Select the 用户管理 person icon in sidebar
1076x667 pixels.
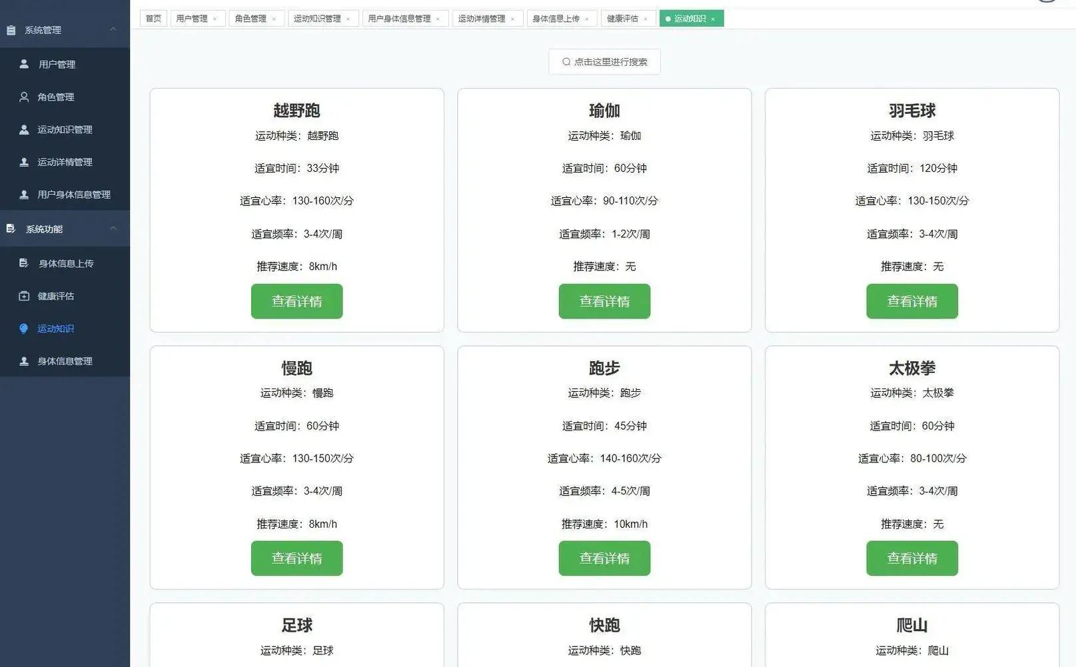[25, 64]
